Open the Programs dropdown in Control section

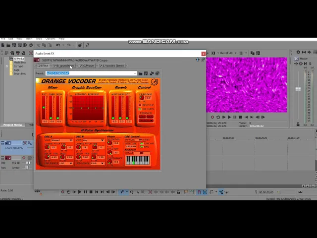tap(146, 120)
